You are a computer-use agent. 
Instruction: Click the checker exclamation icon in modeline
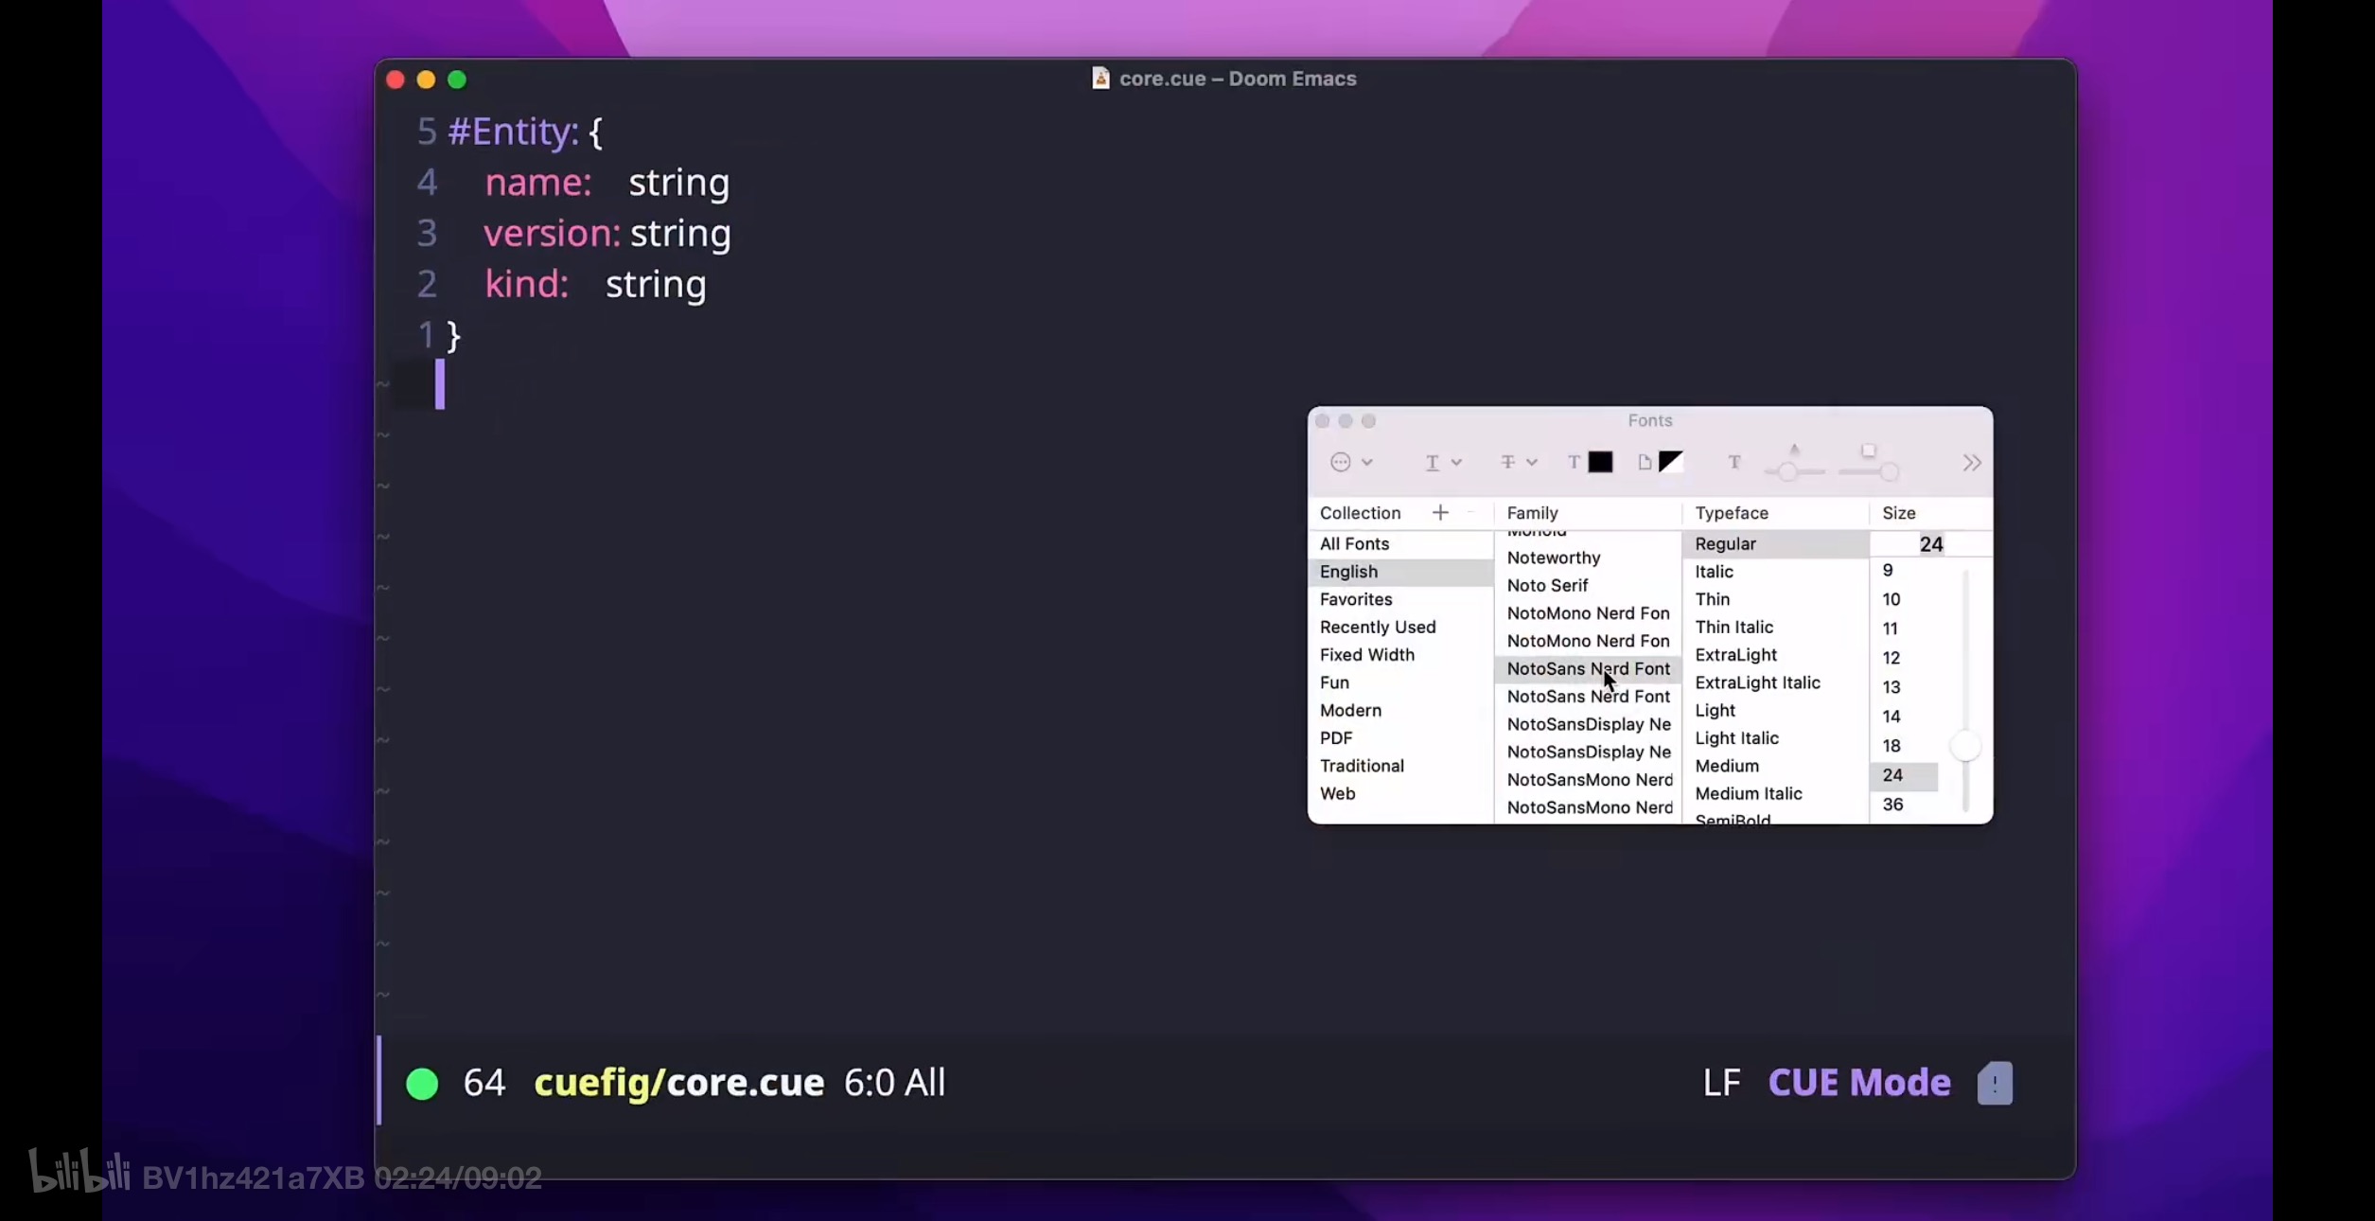pos(1995,1083)
